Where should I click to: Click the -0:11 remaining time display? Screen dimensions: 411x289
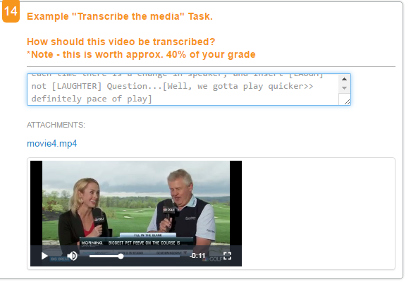coord(197,256)
